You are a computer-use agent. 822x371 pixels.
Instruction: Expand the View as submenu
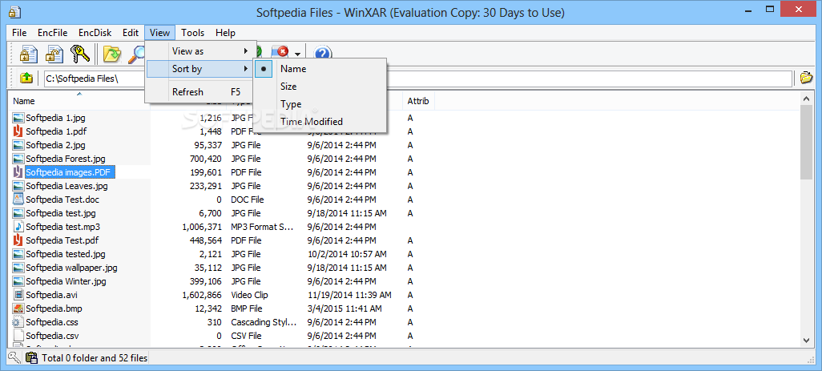coord(201,51)
